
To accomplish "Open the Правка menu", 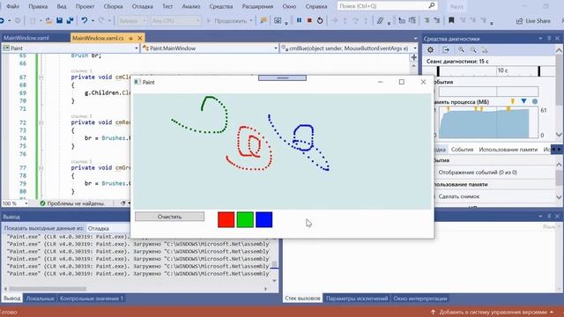I will click(x=38, y=6).
